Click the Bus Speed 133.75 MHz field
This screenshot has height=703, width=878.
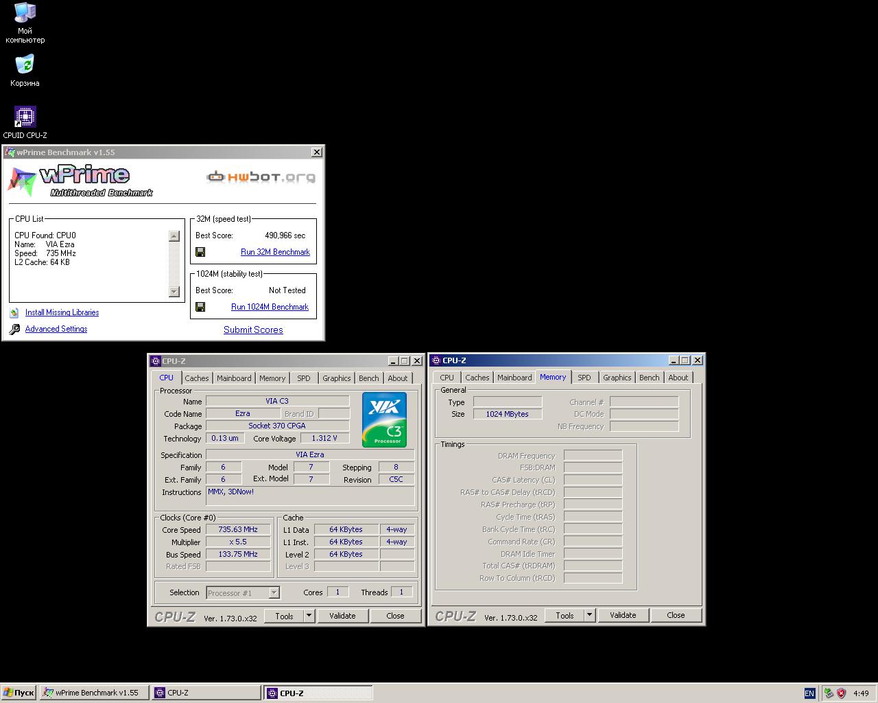[238, 555]
